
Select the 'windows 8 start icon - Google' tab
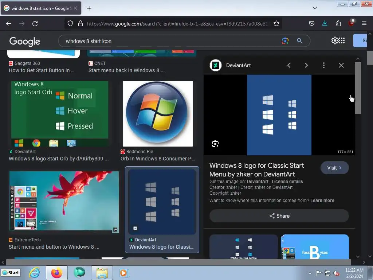[41, 8]
